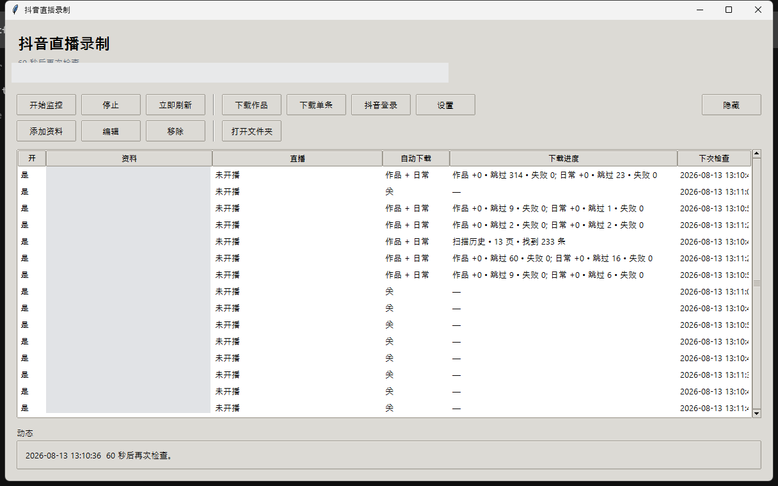This screenshot has height=486, width=778.
Task: Maximize the 抖音直播录制 window
Action: (729, 10)
